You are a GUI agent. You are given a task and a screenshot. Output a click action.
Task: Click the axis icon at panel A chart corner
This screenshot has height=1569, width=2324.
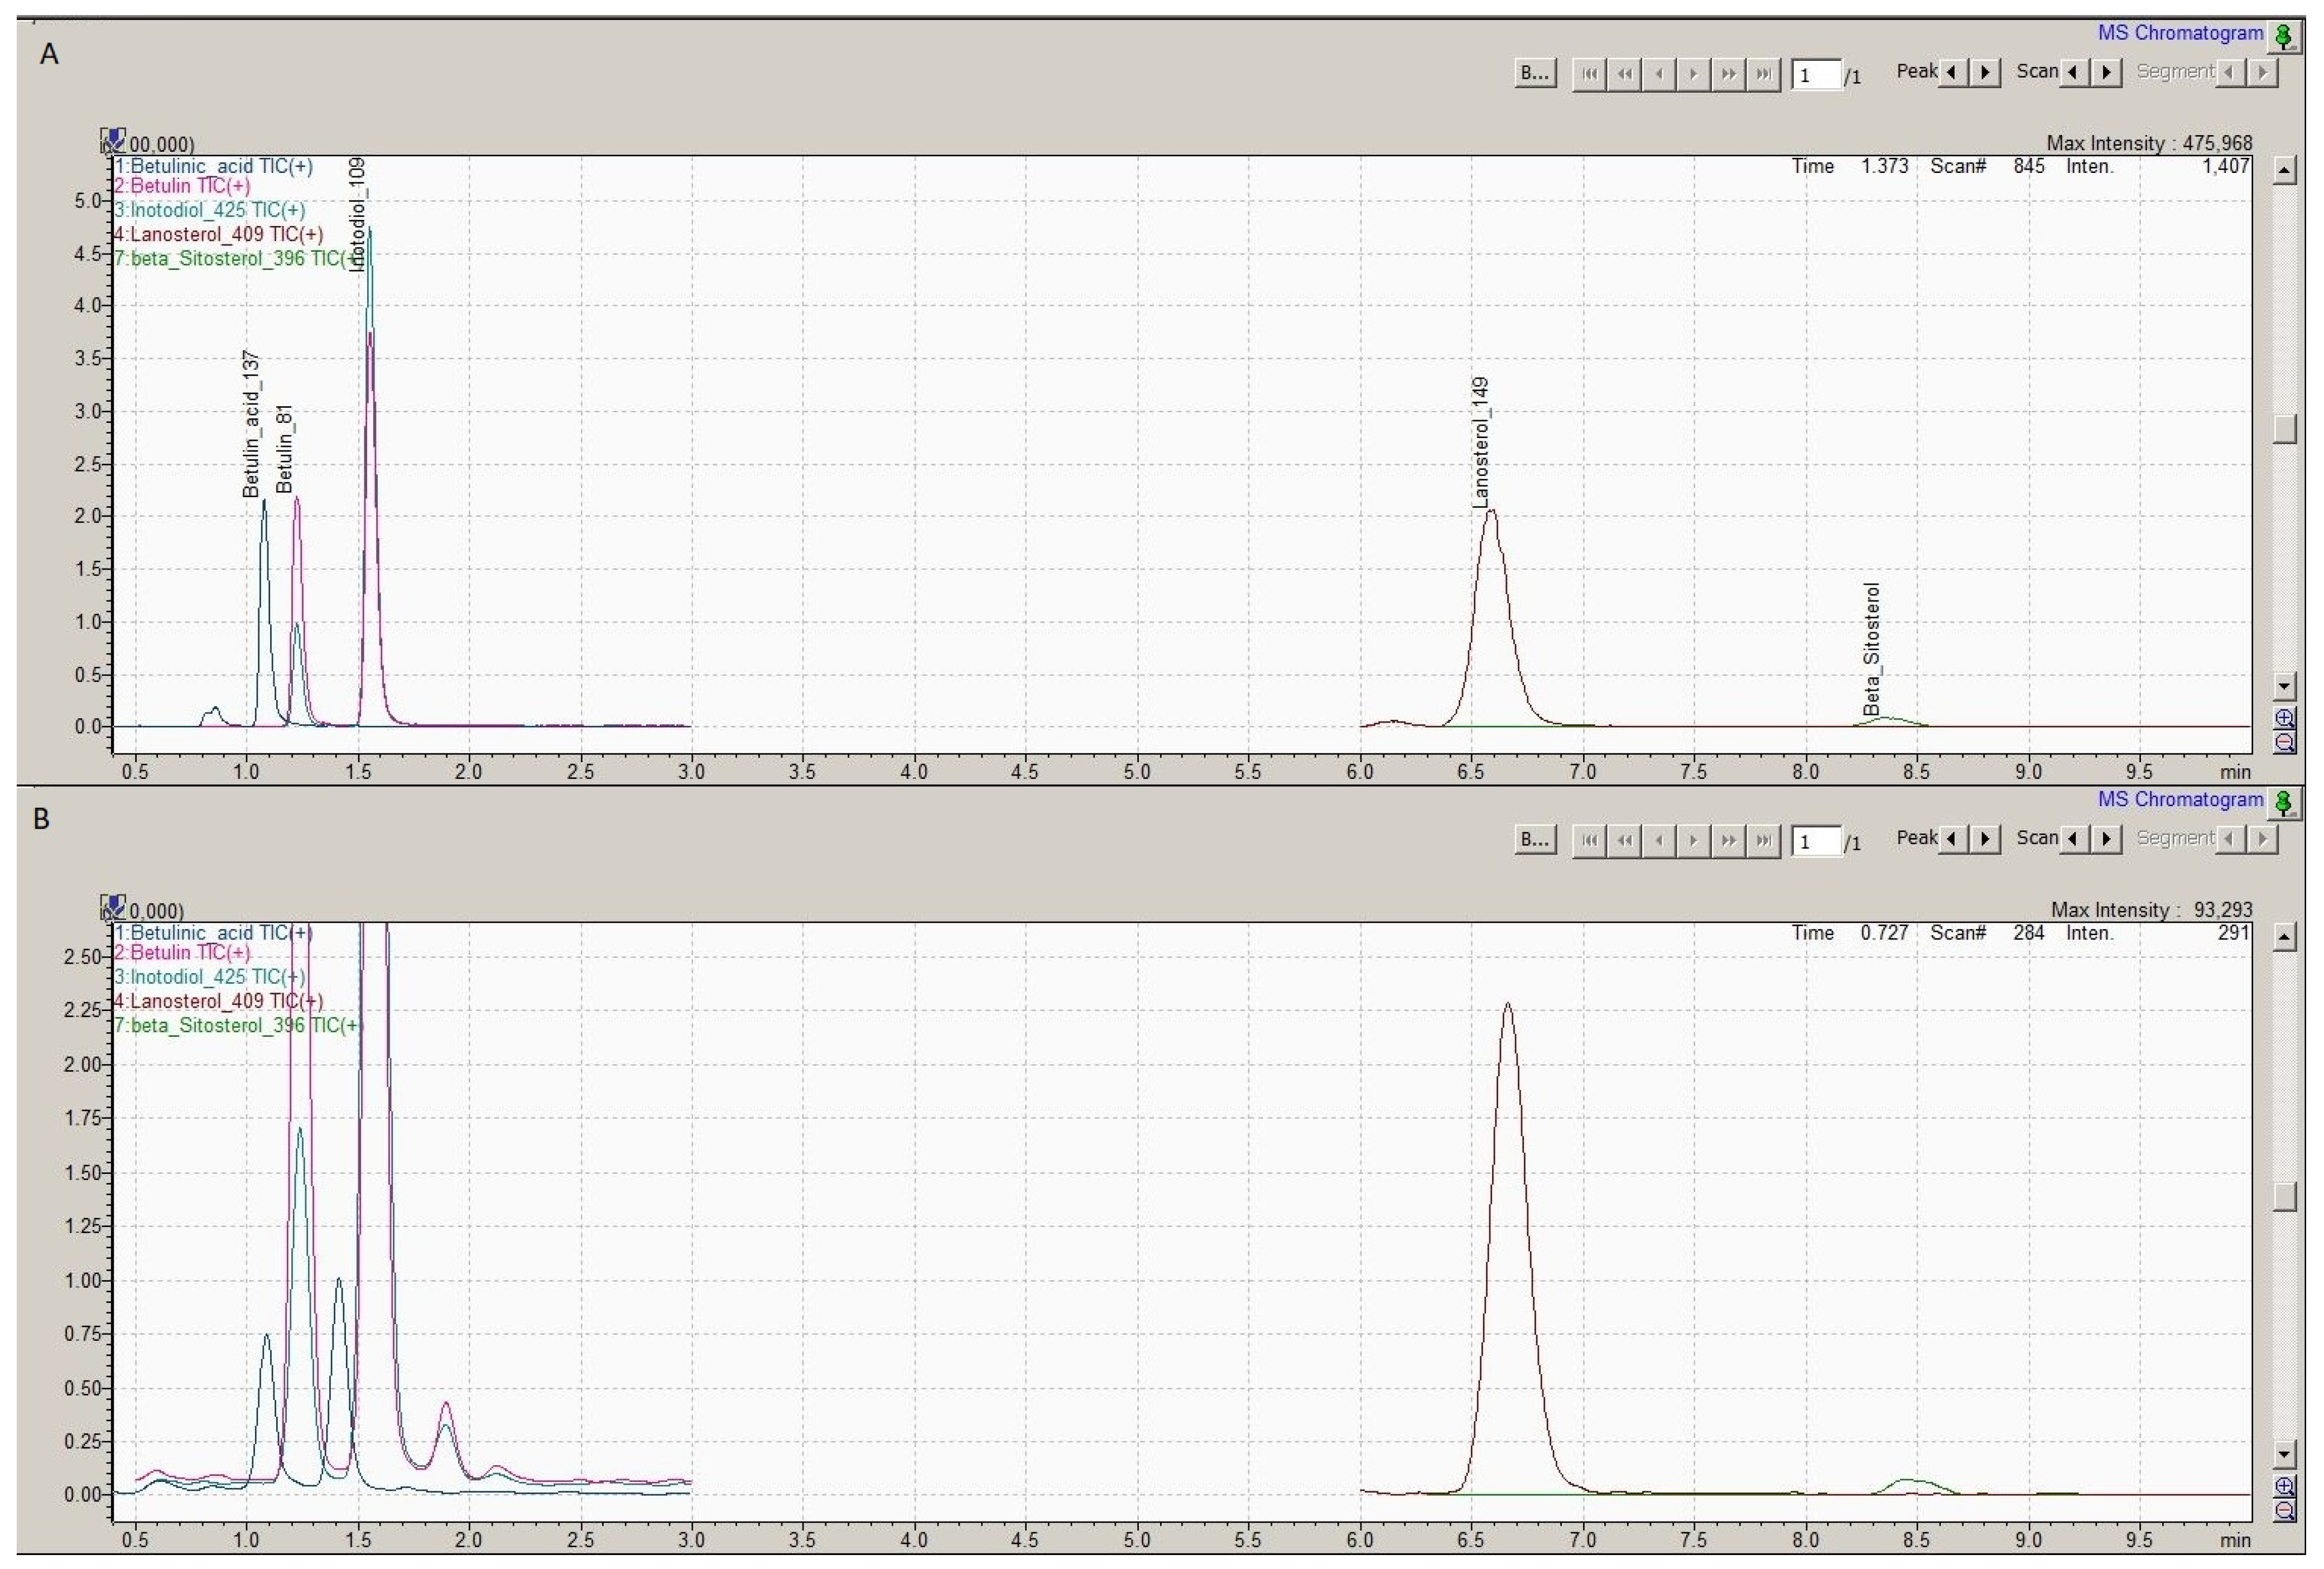pos(113,140)
